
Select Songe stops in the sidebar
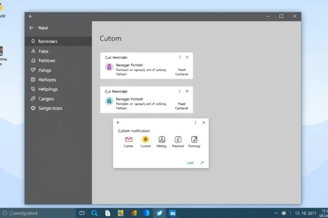click(58, 108)
